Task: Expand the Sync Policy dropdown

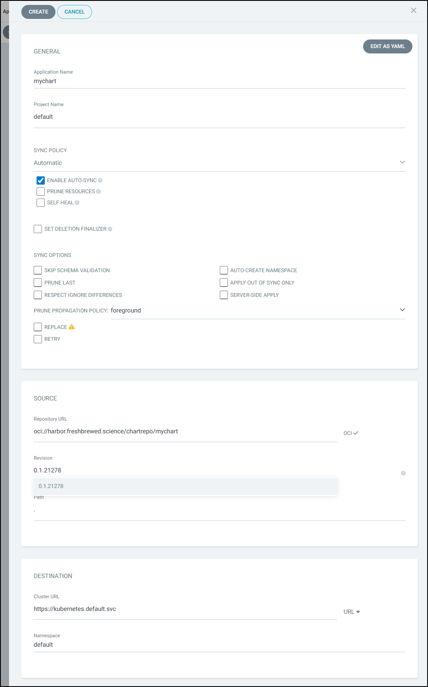Action: (219, 163)
